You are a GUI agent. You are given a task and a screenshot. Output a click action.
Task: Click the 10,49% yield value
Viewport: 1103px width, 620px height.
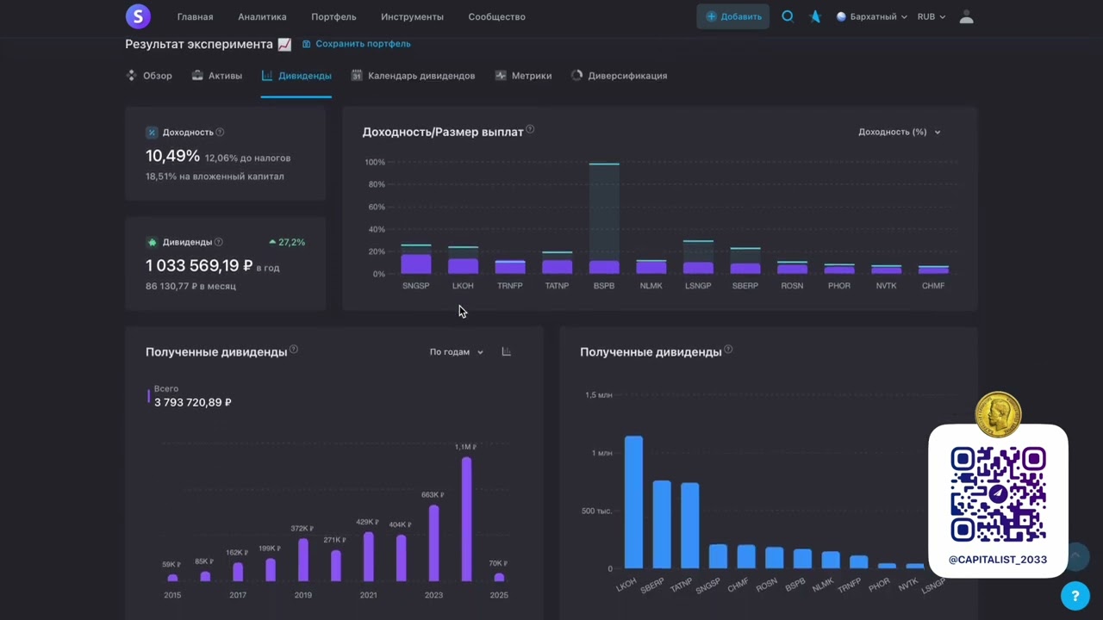172,156
